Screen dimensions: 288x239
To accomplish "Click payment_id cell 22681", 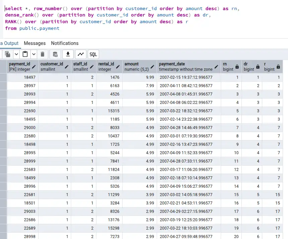I will 22,195.
